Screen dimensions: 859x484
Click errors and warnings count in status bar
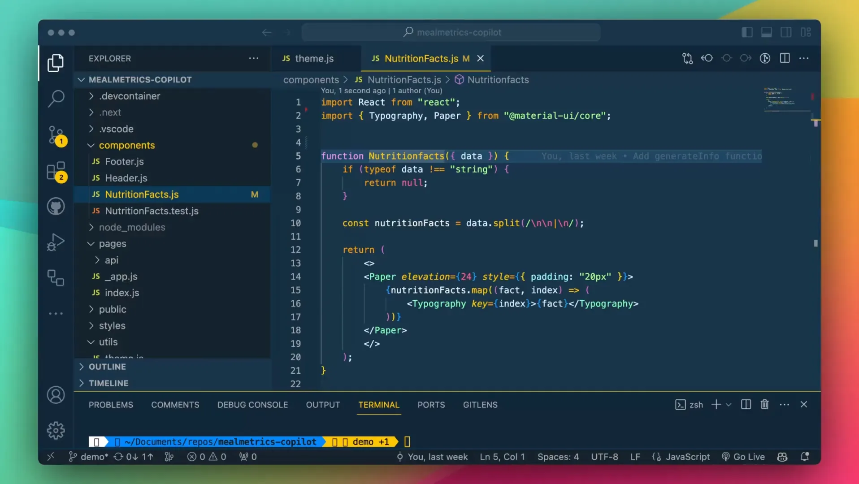207,457
